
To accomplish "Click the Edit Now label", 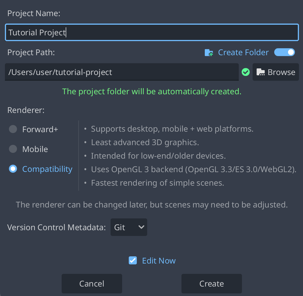I will (x=159, y=260).
